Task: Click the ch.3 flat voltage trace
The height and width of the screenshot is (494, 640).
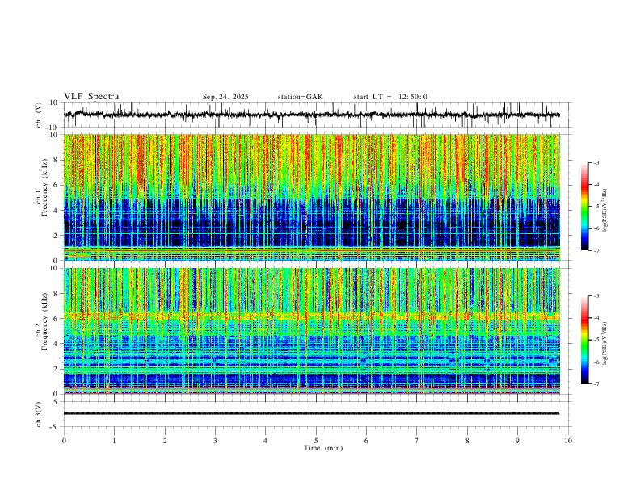Action: pos(311,413)
